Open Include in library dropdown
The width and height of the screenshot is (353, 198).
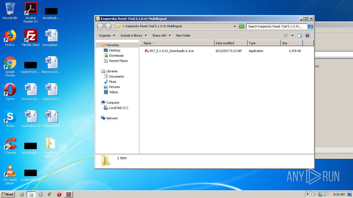[x=133, y=35]
